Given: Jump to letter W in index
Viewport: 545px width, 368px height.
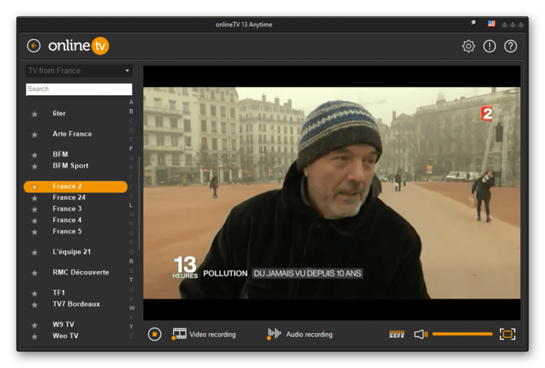Looking at the screenshot, I should click(x=132, y=308).
